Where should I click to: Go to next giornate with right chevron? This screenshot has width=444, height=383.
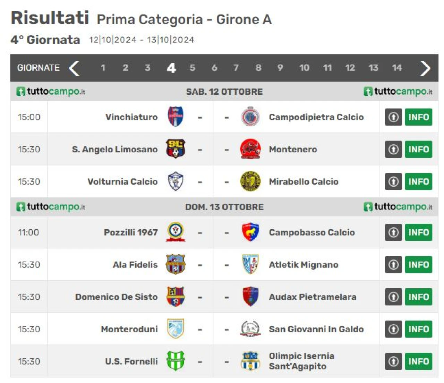pos(425,68)
